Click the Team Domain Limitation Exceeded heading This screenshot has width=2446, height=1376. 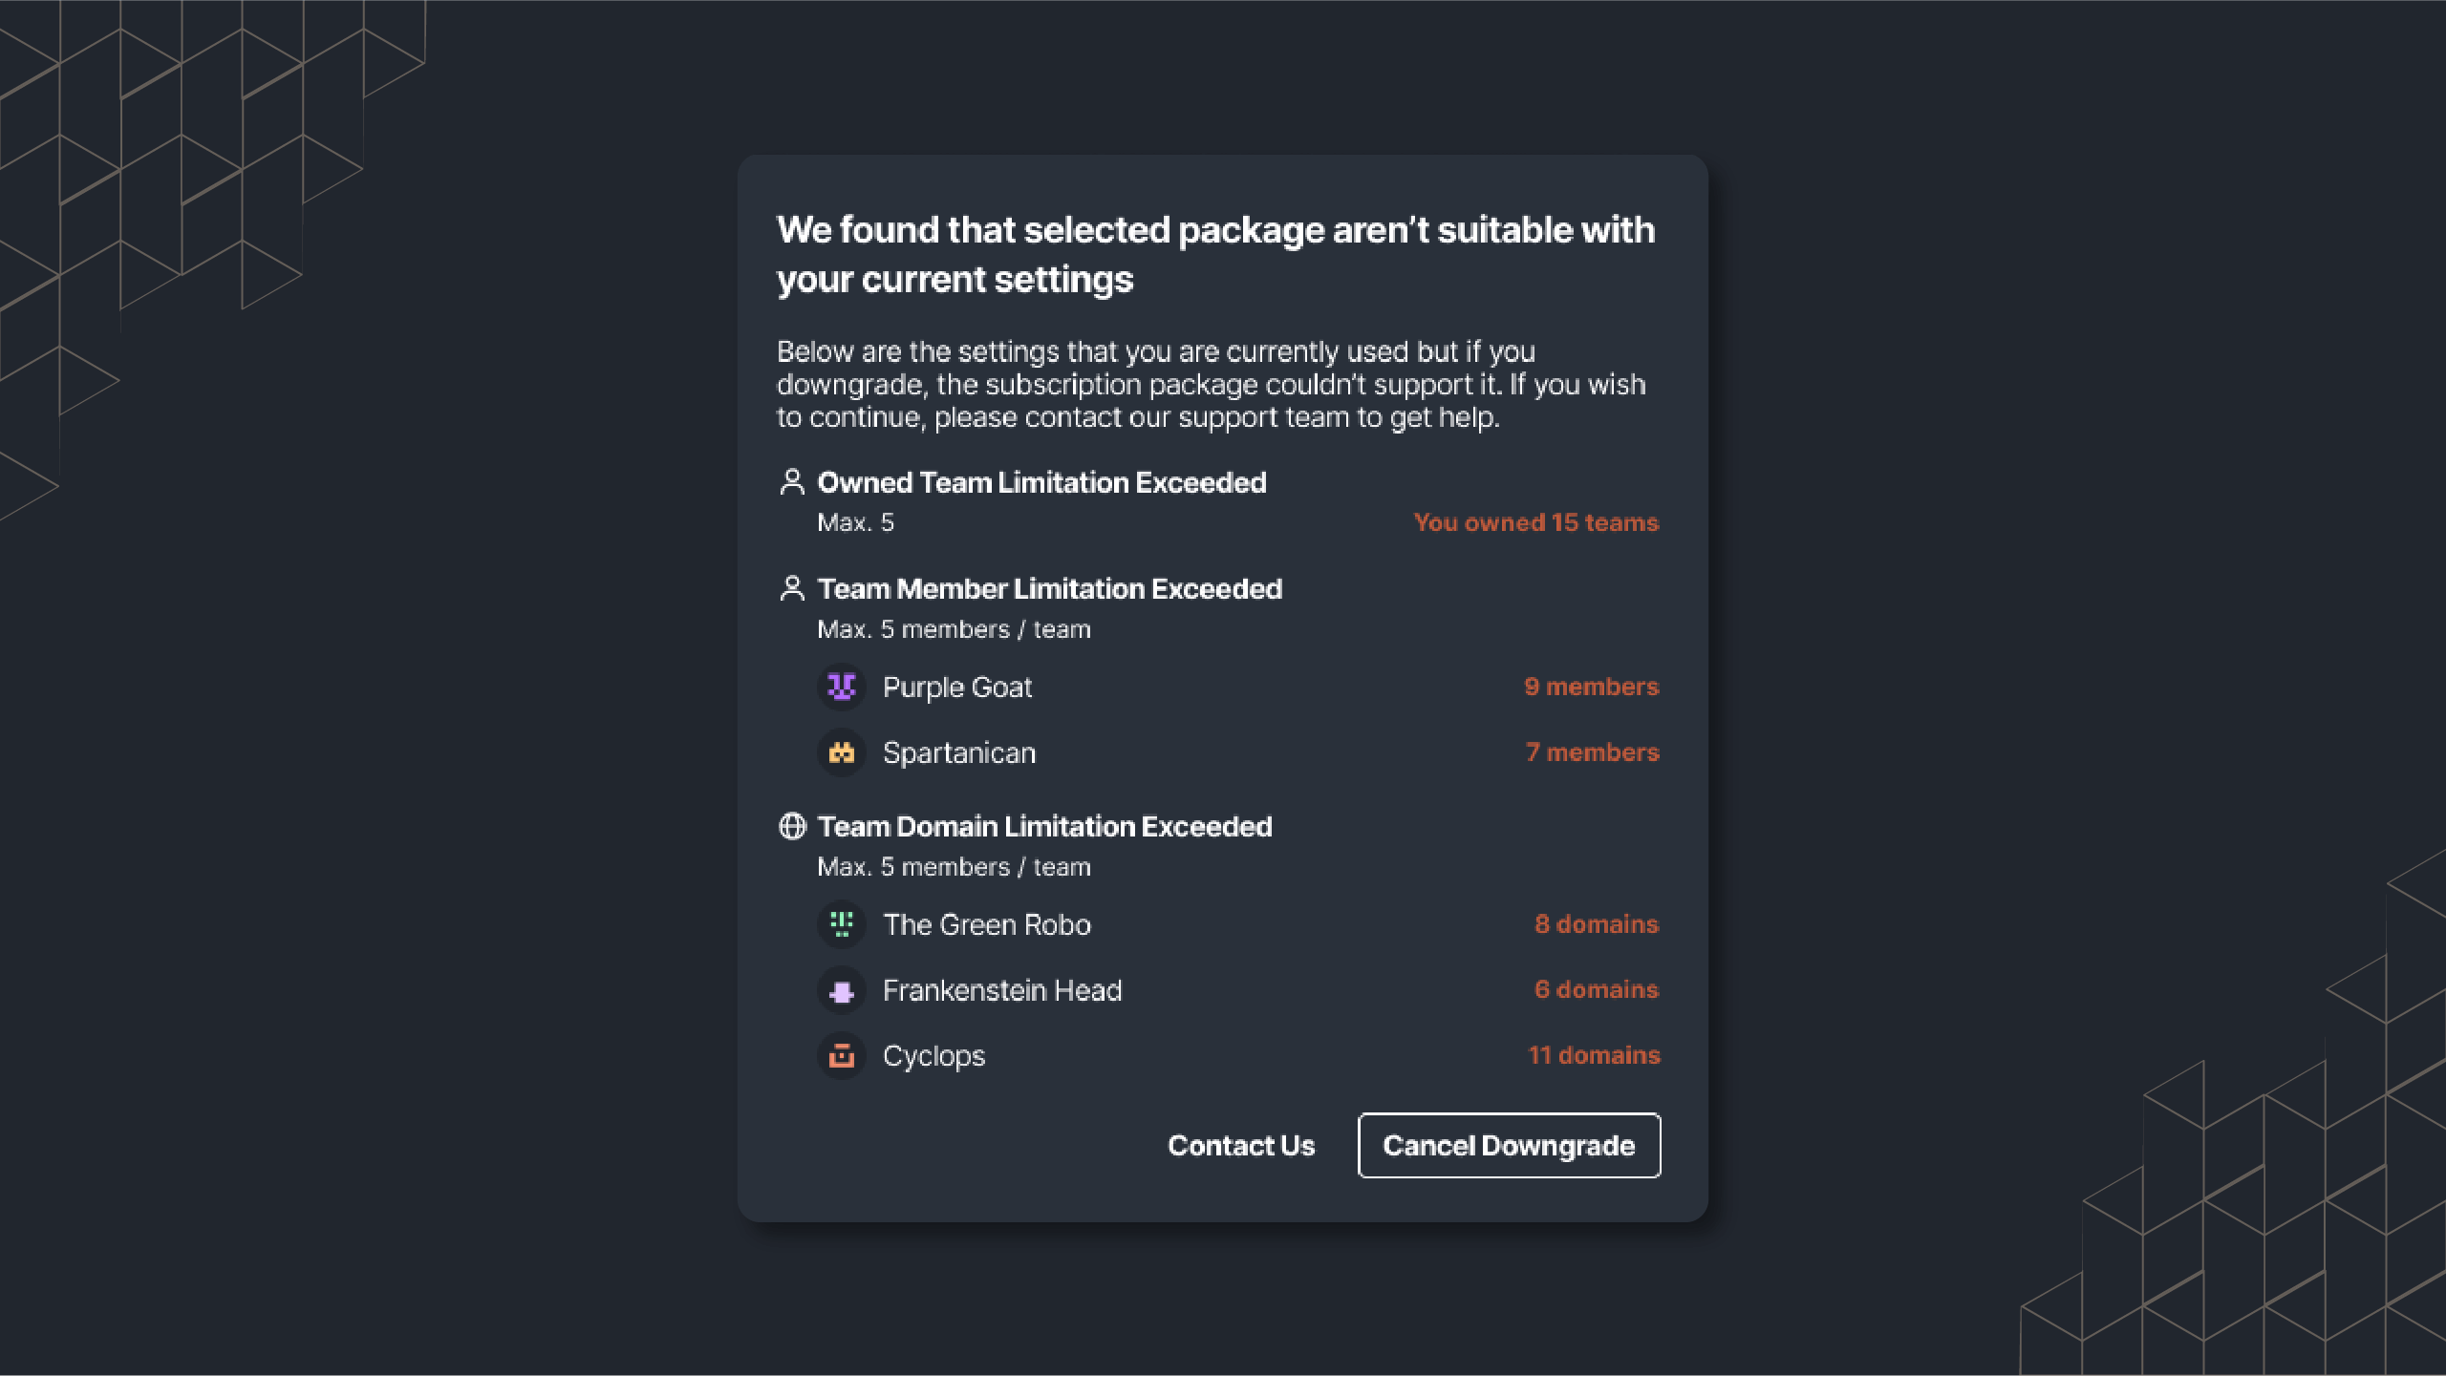[x=1045, y=826]
